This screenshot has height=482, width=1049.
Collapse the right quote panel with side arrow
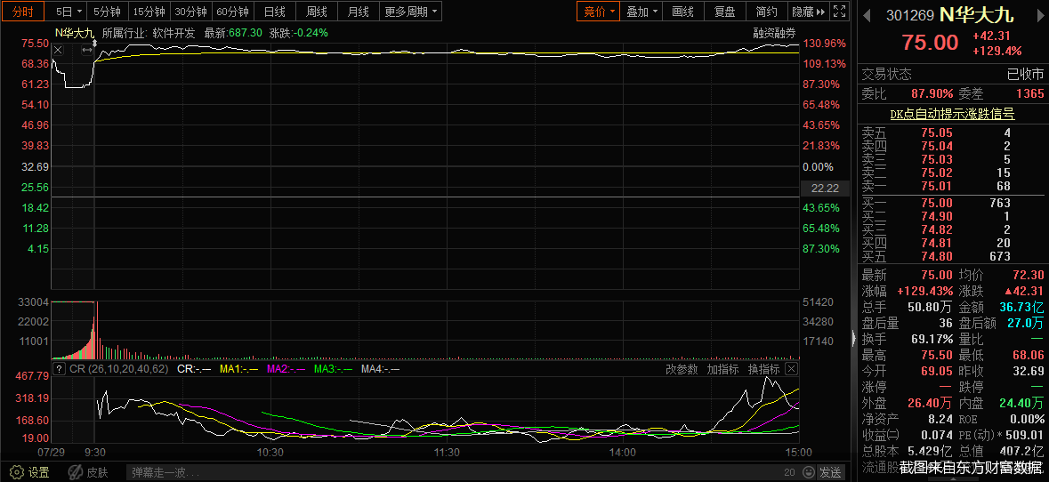pyautogui.click(x=854, y=338)
